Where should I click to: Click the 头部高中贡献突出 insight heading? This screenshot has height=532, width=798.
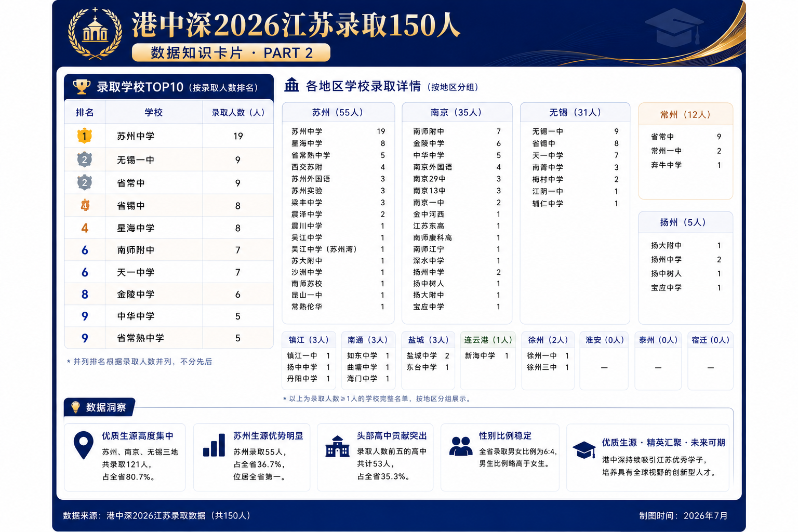pos(392,436)
